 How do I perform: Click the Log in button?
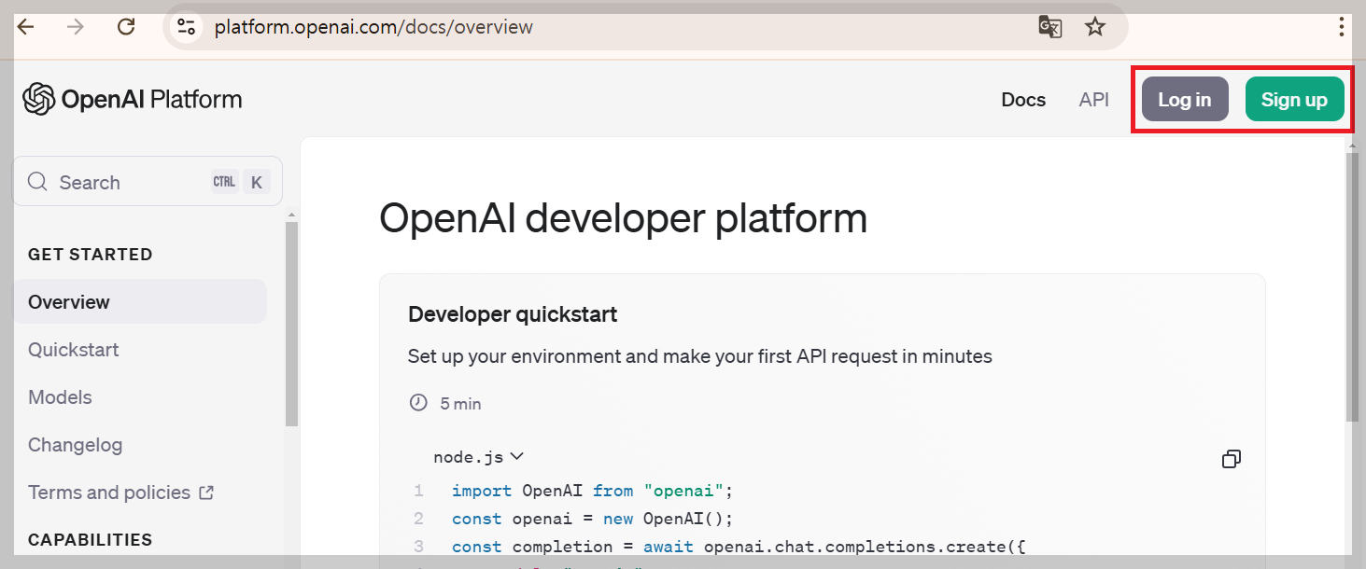click(x=1185, y=99)
